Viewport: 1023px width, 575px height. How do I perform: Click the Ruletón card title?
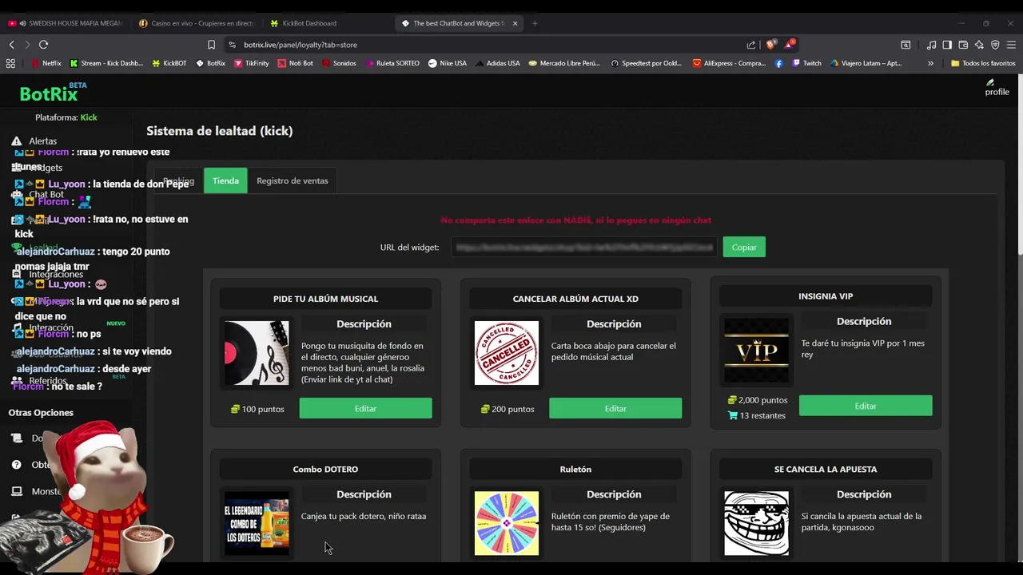tap(575, 469)
